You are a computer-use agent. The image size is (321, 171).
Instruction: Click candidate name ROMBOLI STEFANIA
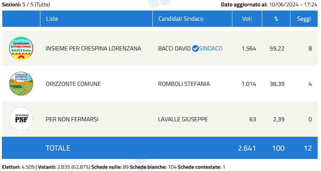point(184,84)
